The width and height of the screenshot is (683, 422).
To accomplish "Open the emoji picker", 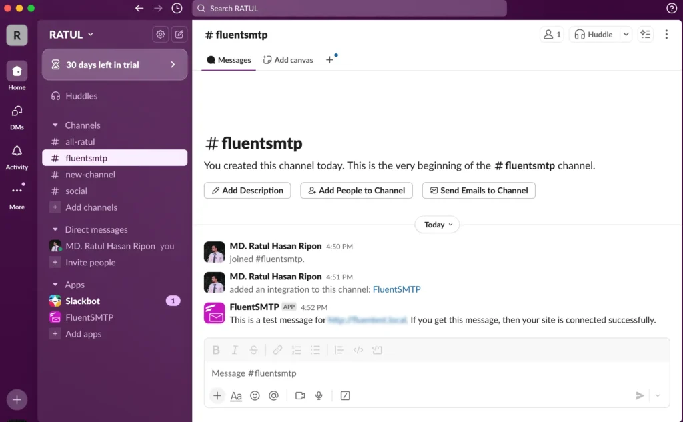I will (x=255, y=395).
